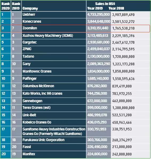
Task: Select the Cargotec company name
Action: pos(30,42)
